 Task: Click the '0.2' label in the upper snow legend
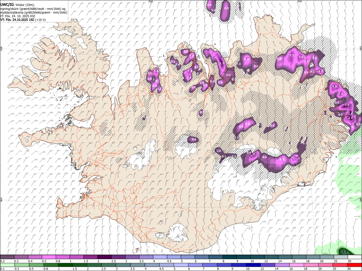(x=2, y=261)
